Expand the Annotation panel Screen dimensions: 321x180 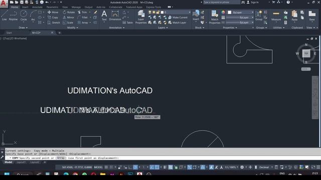pyautogui.click(x=116, y=27)
